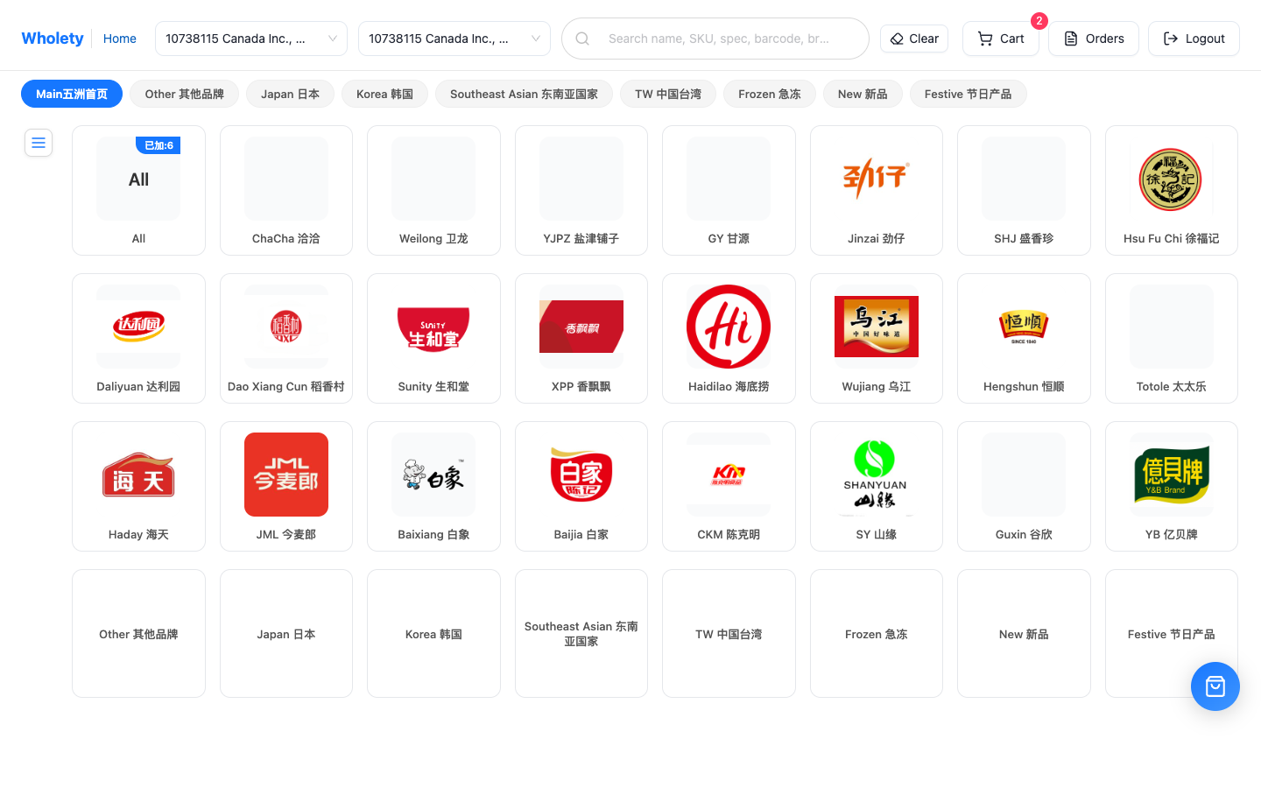Select the SY 山缘 Shanyuan logo

tap(877, 475)
